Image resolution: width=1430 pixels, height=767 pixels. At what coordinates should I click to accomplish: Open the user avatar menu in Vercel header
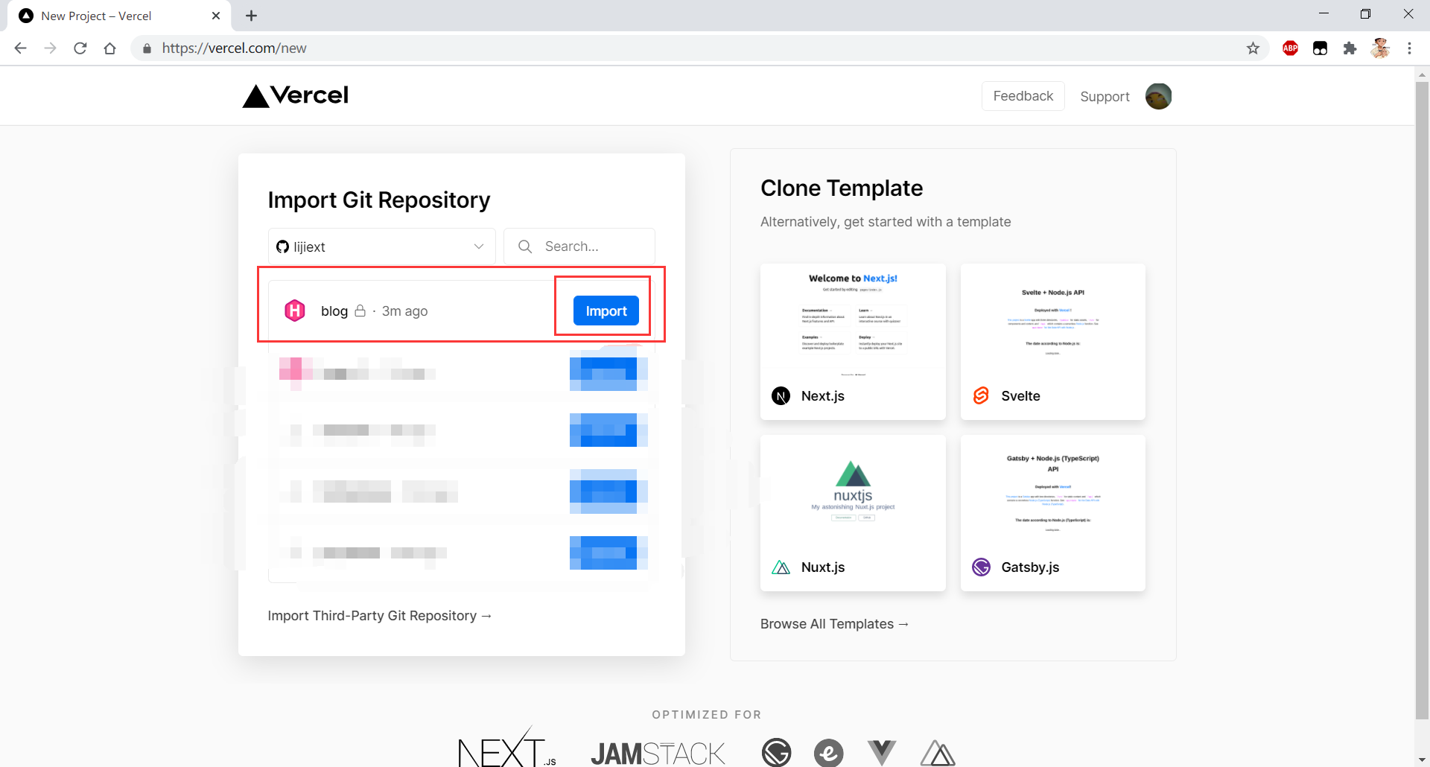(x=1158, y=96)
